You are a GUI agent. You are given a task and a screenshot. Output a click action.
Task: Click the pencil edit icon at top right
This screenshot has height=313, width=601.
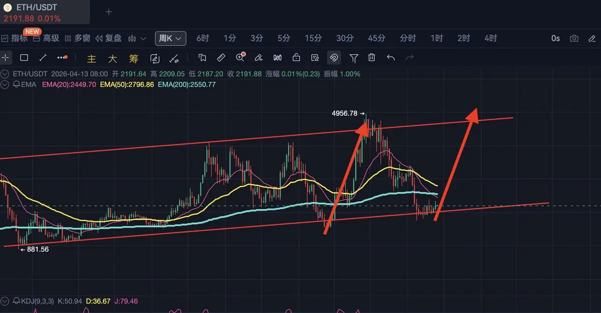tap(592, 38)
